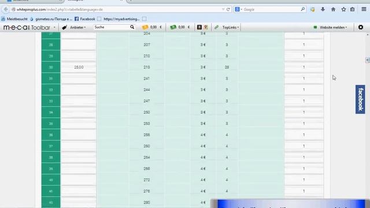The height and width of the screenshot is (208, 370).
Task: Click the cell with value 250
Action: (147, 112)
